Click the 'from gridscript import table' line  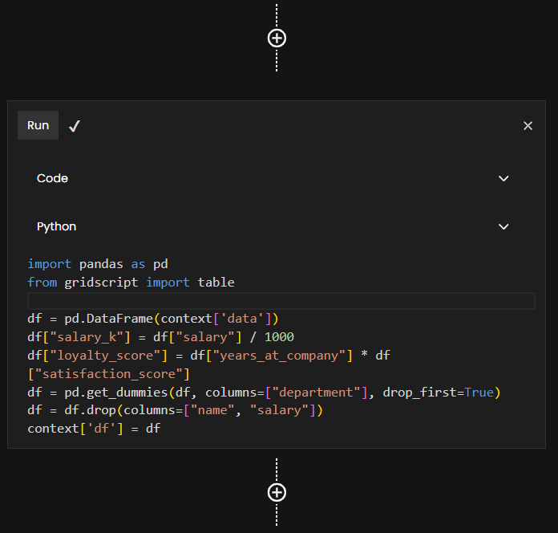click(131, 283)
